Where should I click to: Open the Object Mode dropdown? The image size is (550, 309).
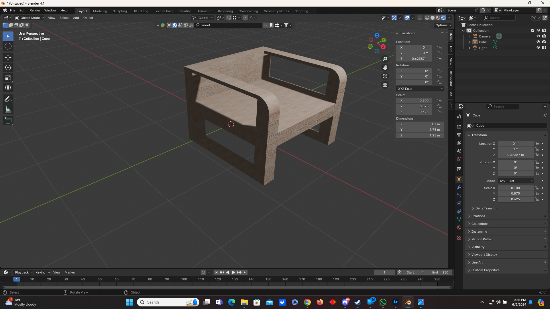[29, 18]
